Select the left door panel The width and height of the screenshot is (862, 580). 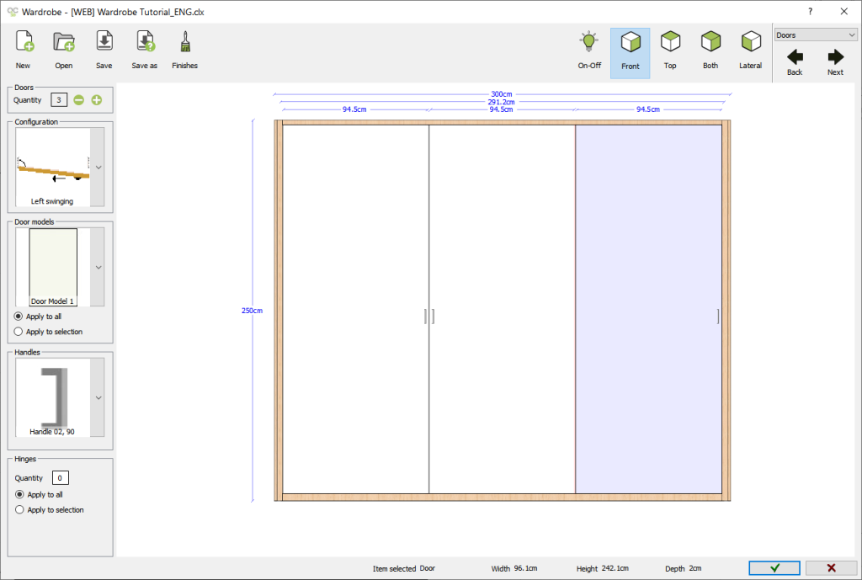(x=356, y=309)
